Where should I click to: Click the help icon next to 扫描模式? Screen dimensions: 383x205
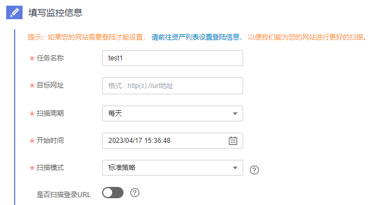pyautogui.click(x=254, y=170)
